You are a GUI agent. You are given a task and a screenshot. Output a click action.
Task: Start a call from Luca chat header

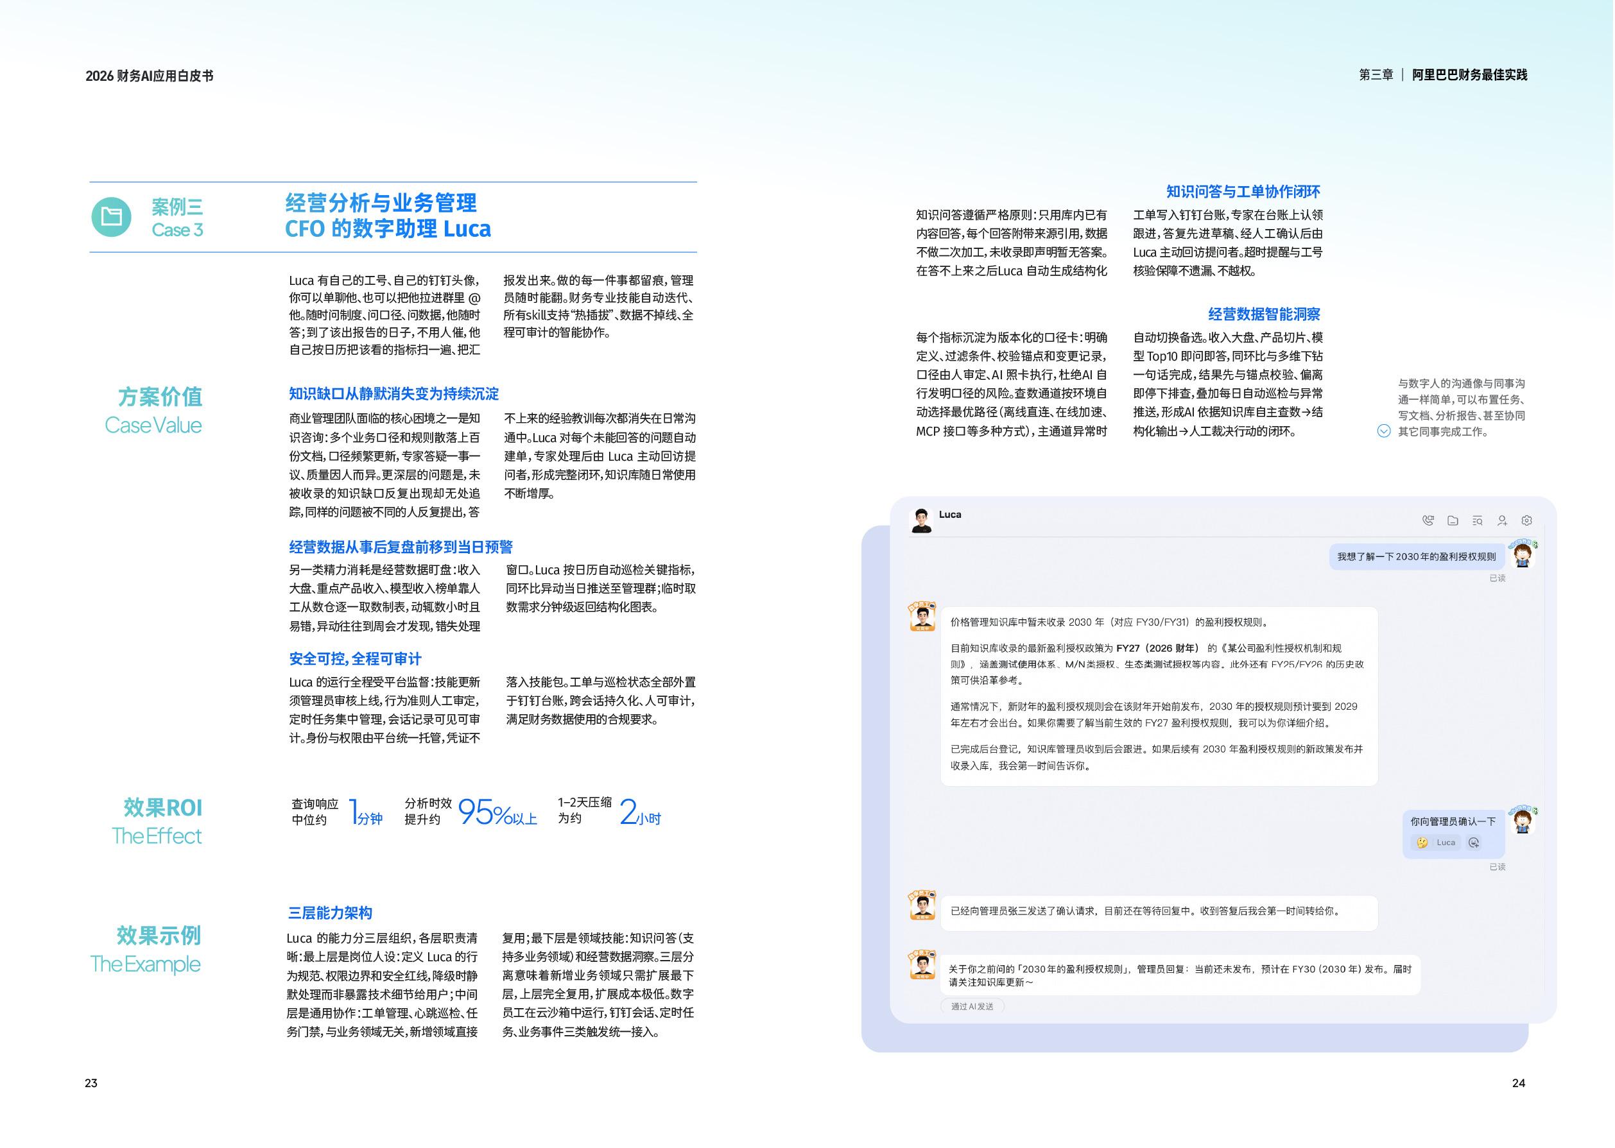(1428, 520)
